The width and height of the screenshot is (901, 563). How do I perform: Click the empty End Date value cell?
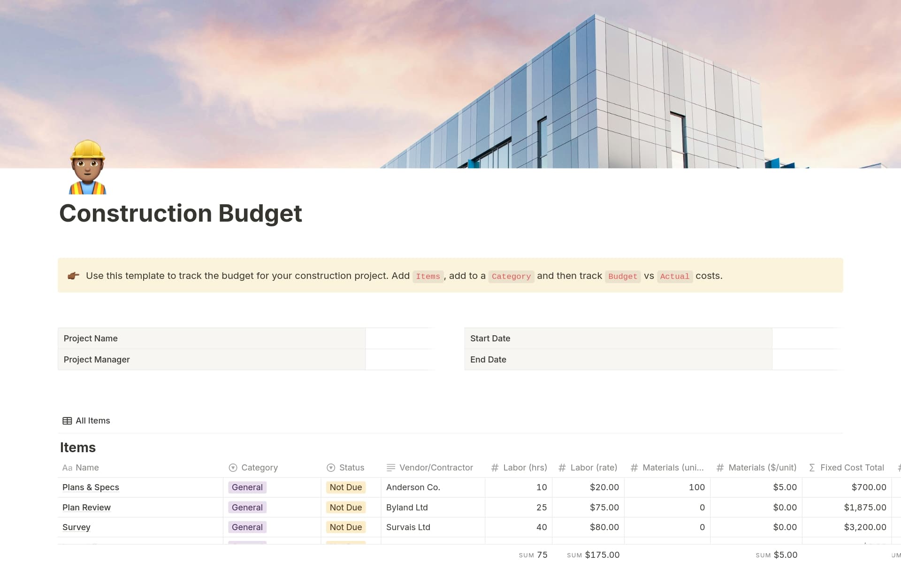click(806, 360)
